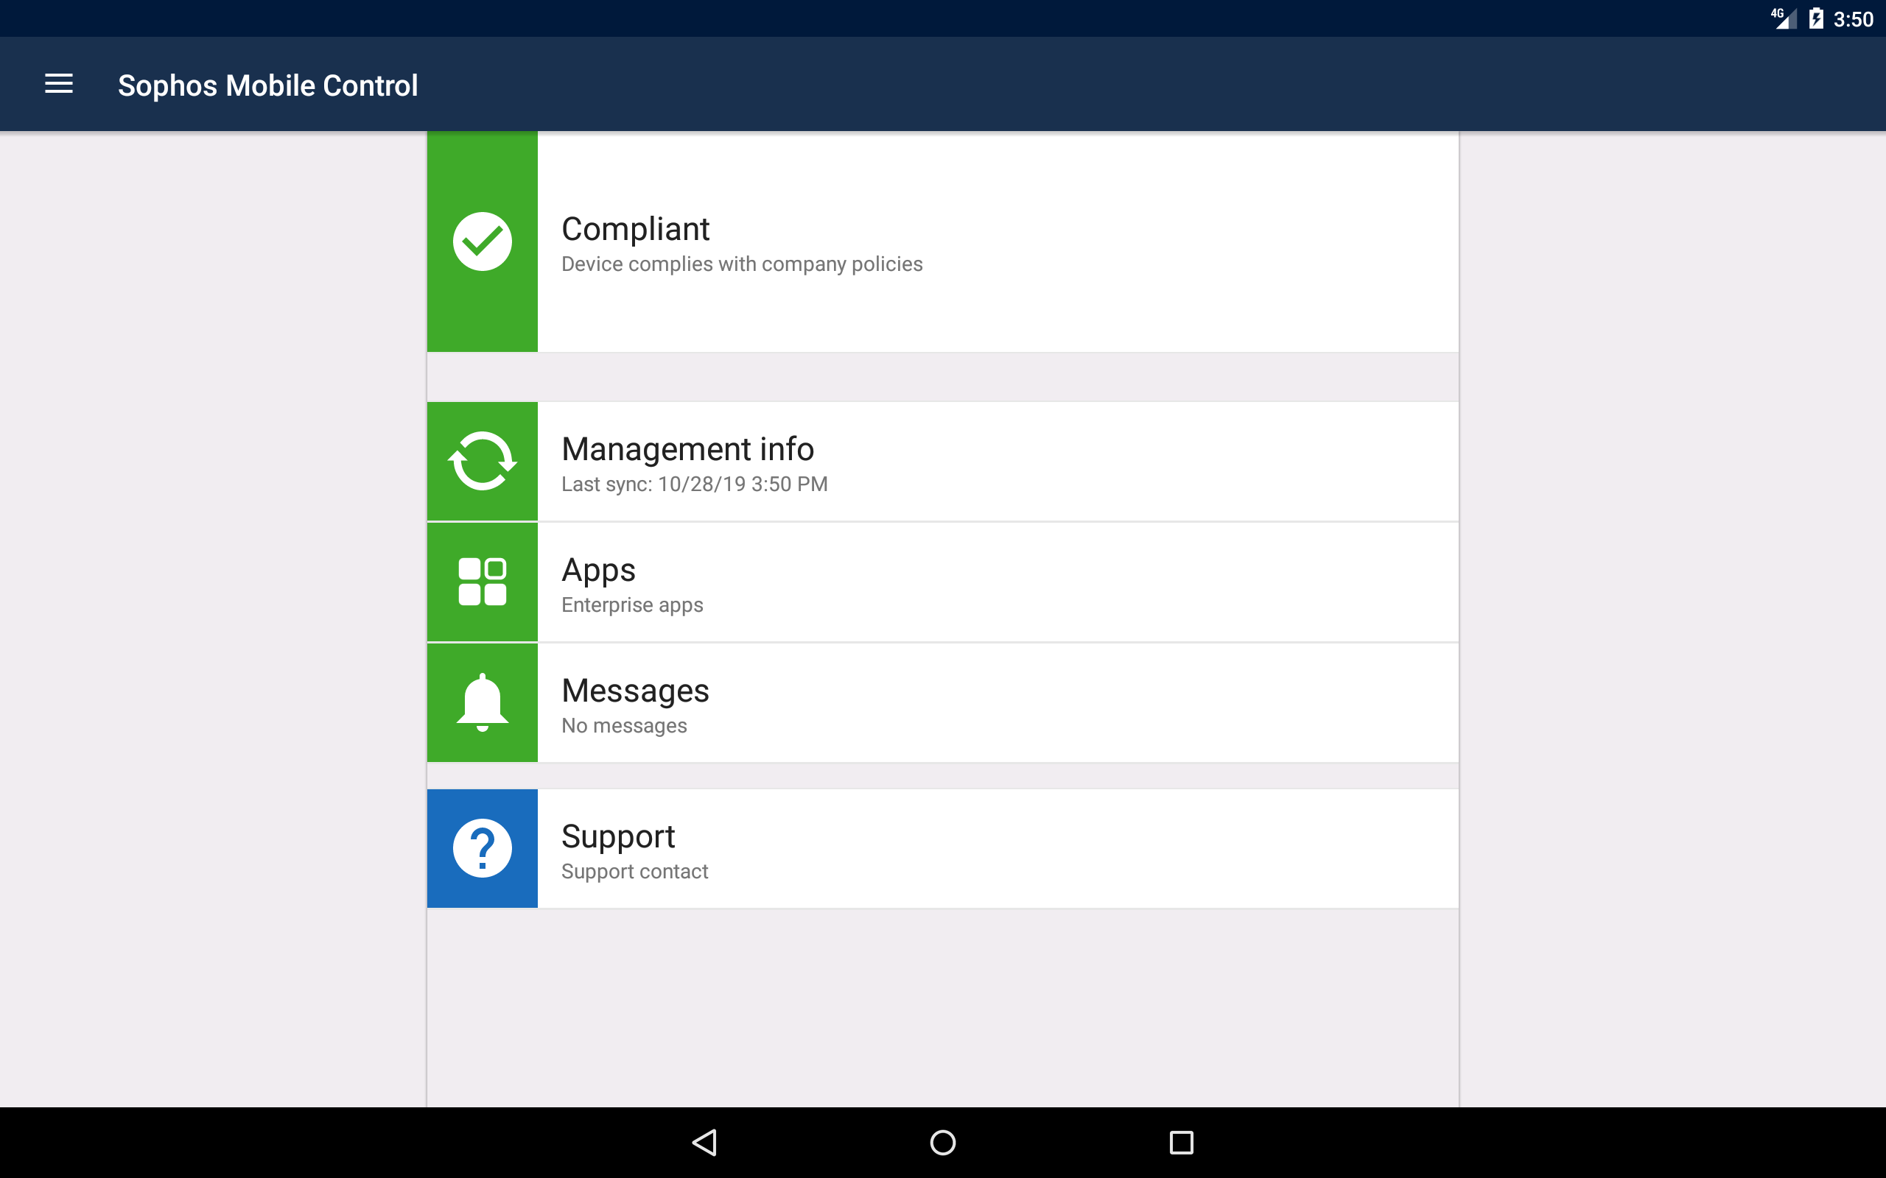Open the Compliant status entry
This screenshot has width=1886, height=1178.
[942, 241]
